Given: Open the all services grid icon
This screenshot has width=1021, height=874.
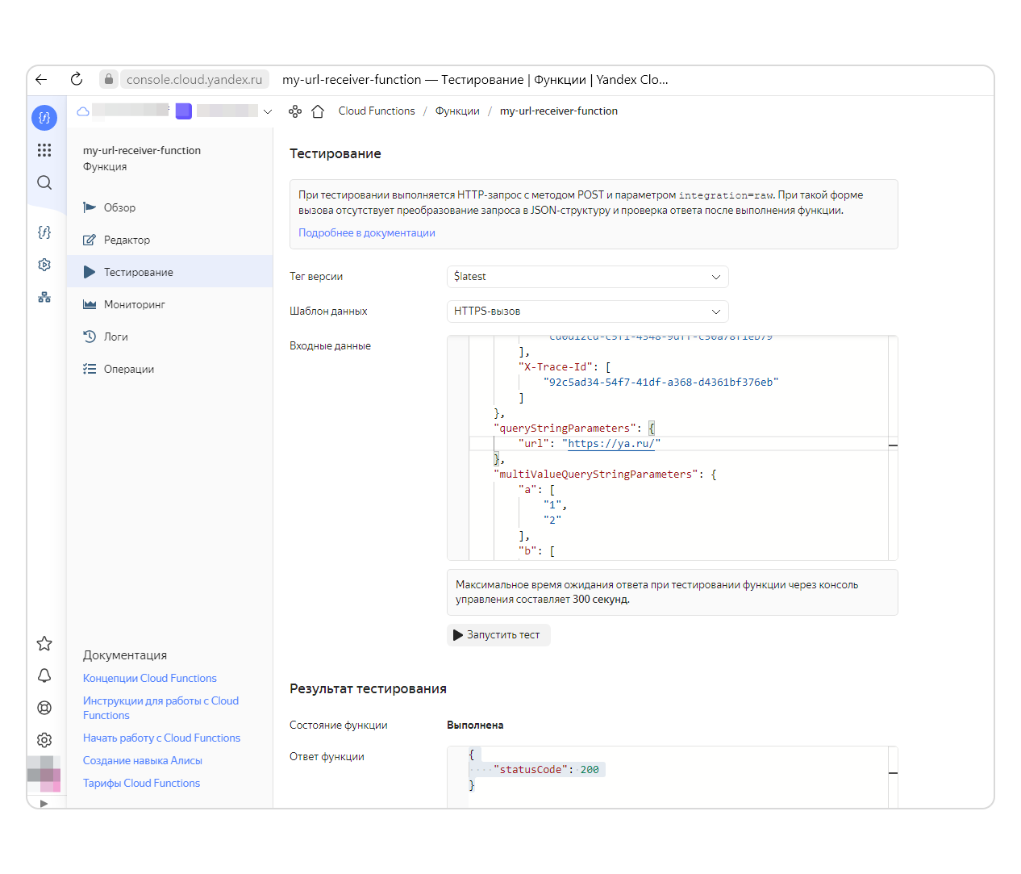Looking at the screenshot, I should [x=44, y=150].
